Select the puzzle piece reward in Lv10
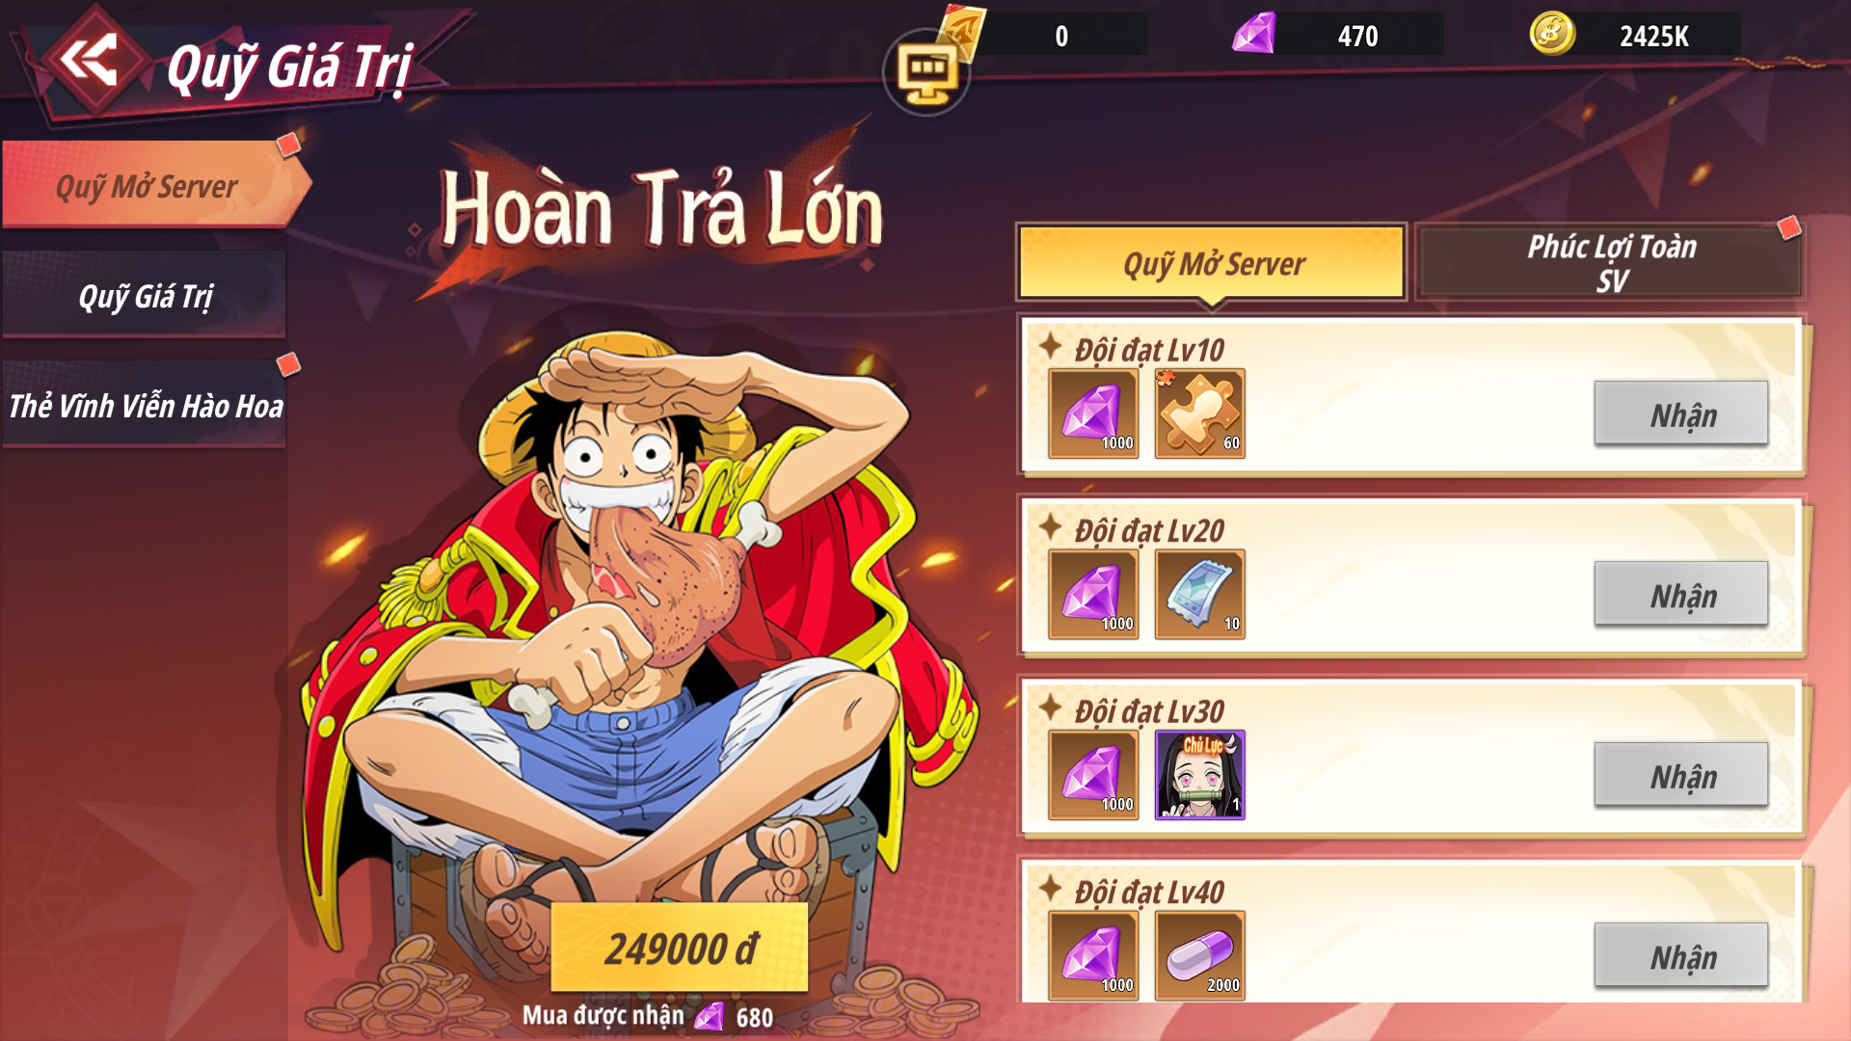 click(x=1199, y=413)
